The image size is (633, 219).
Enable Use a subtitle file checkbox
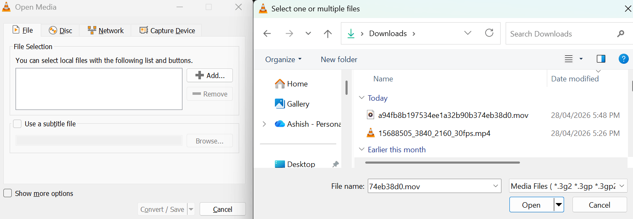click(x=17, y=124)
